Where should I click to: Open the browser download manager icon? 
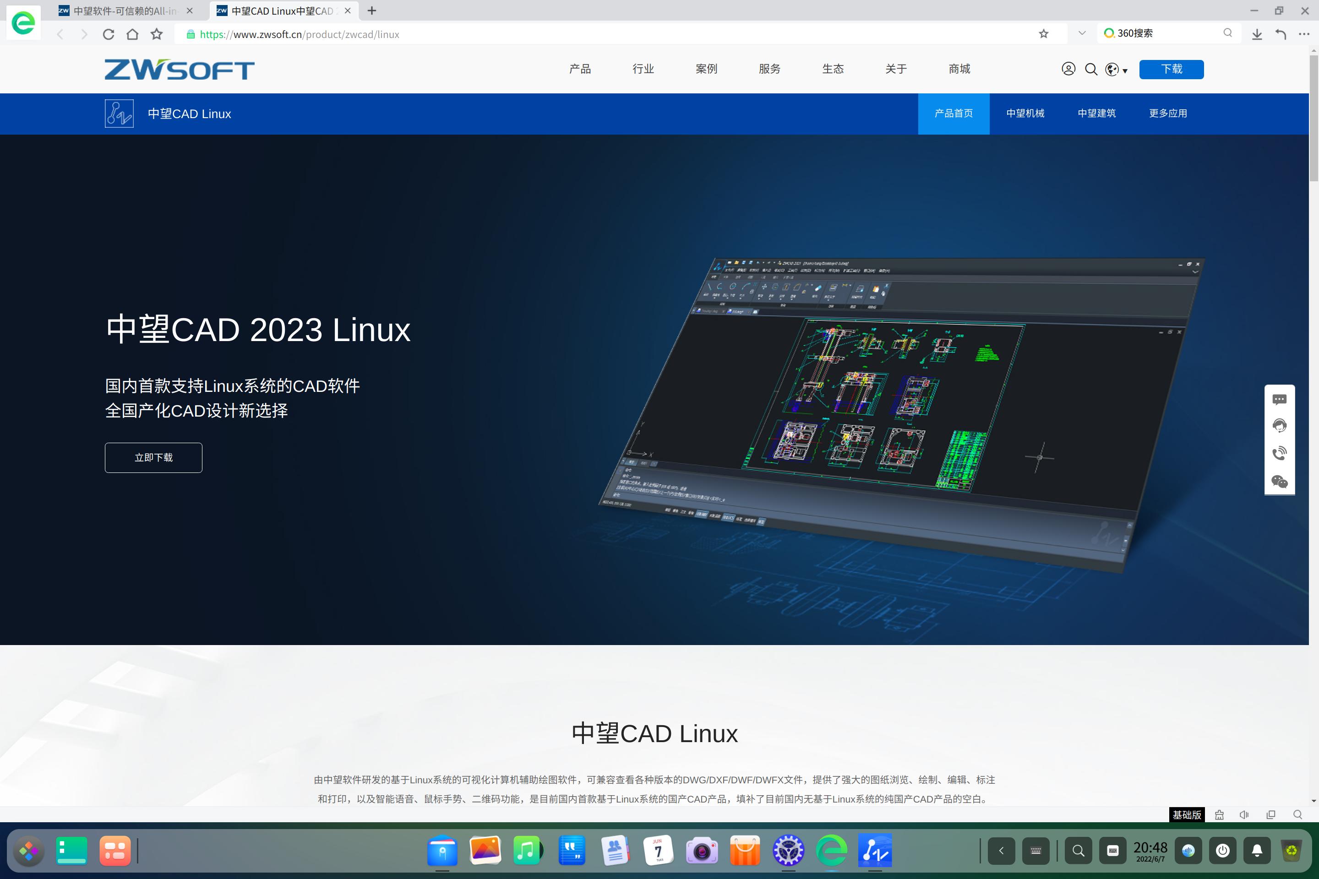point(1256,34)
